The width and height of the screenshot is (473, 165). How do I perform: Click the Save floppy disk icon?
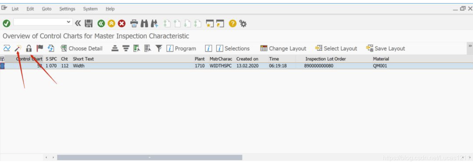point(89,24)
